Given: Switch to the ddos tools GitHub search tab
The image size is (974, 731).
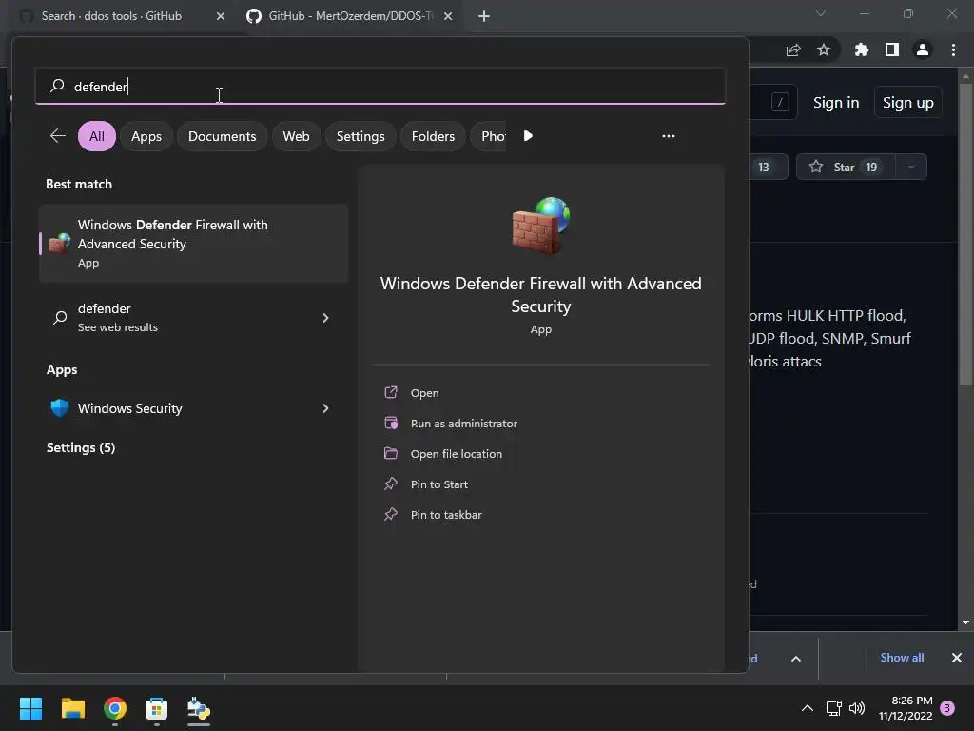Looking at the screenshot, I should tap(112, 16).
